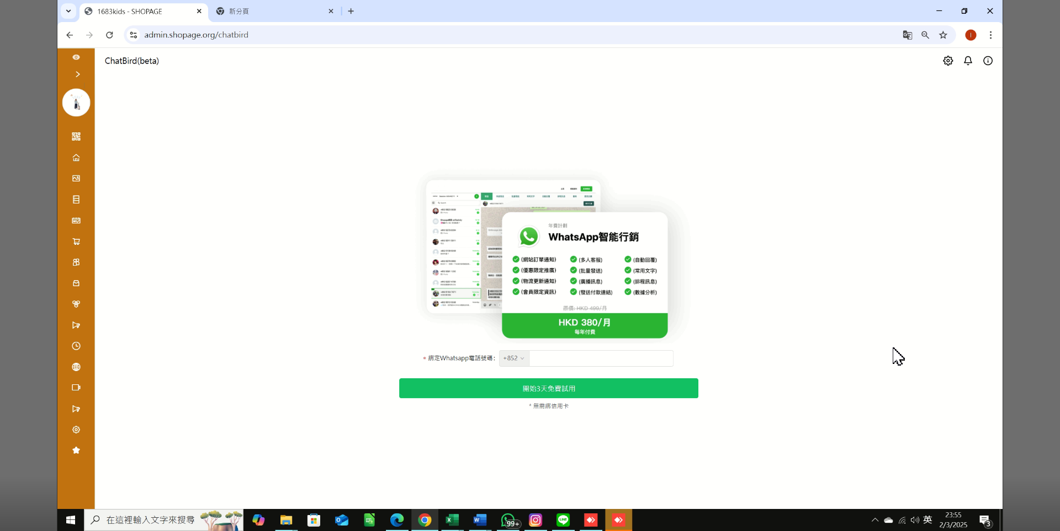
Task: Show hidden system tray icons
Action: [875, 520]
